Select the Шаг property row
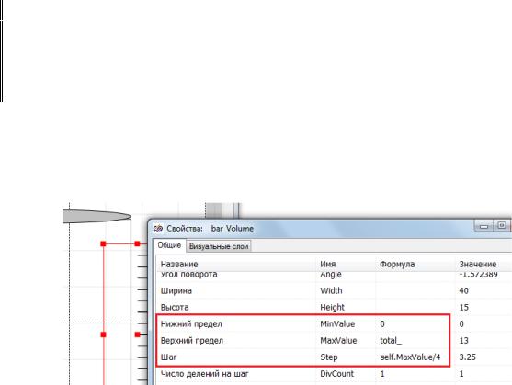Screen dimensions: 512x385 pos(334,357)
